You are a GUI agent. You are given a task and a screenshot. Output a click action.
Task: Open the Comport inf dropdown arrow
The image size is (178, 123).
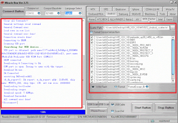pos(39,13)
